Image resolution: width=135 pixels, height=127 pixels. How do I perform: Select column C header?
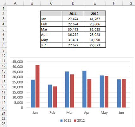coord(51,3)
